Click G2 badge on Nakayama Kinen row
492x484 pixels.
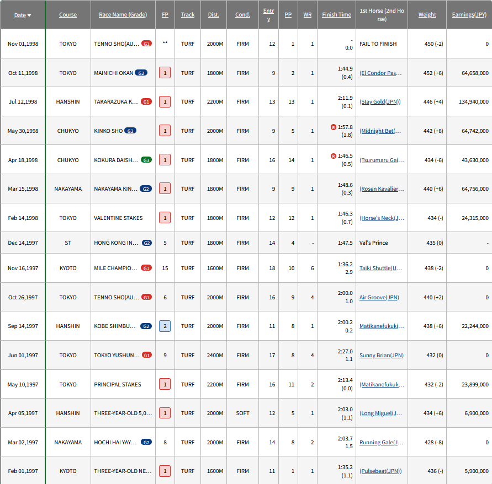(146, 189)
